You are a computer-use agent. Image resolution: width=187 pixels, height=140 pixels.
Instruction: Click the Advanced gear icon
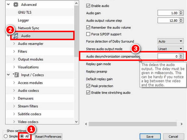point(16,5)
